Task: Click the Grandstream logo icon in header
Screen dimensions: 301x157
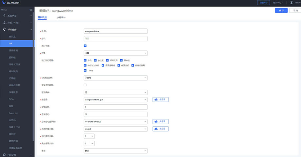Action: (x=4, y=3)
